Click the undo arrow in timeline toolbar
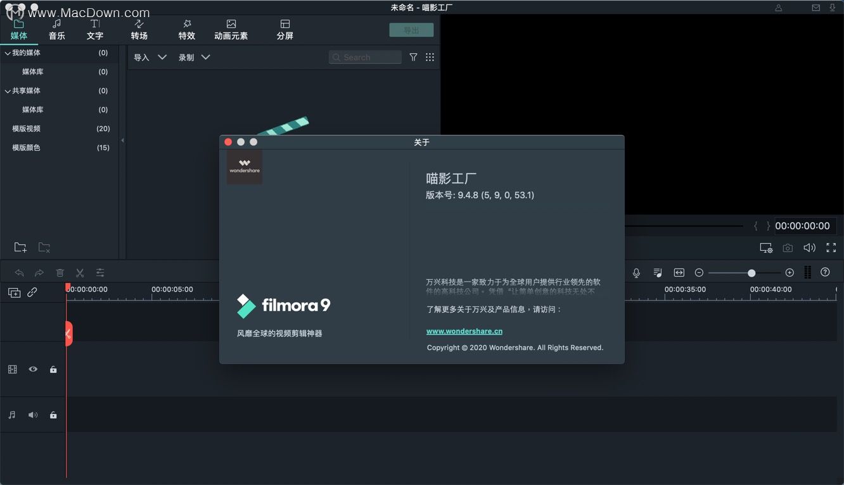 [x=20, y=273]
